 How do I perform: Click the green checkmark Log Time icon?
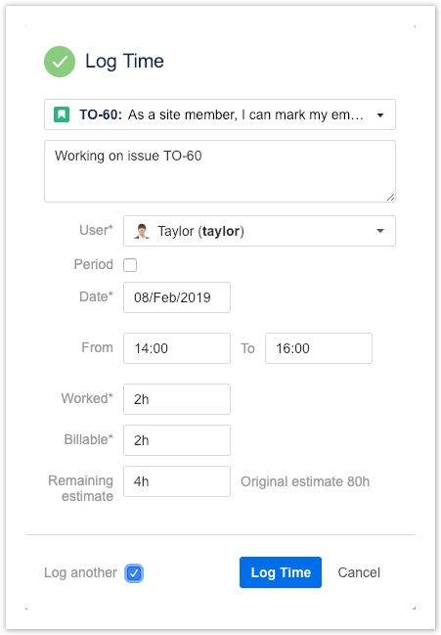pos(60,62)
